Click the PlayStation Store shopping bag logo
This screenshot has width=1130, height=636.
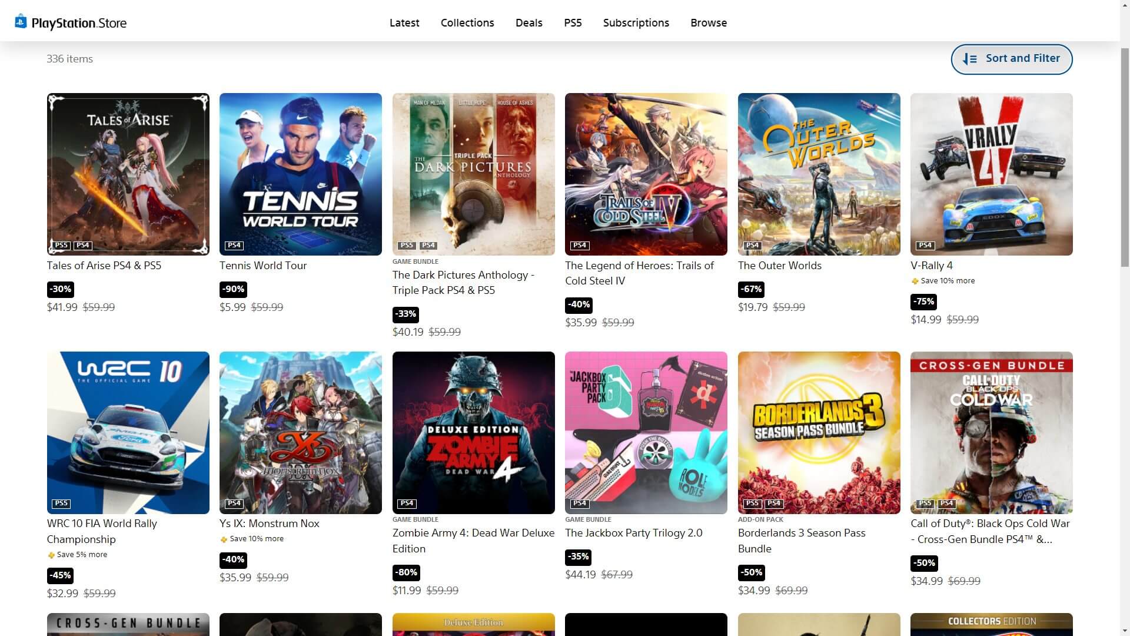point(21,22)
